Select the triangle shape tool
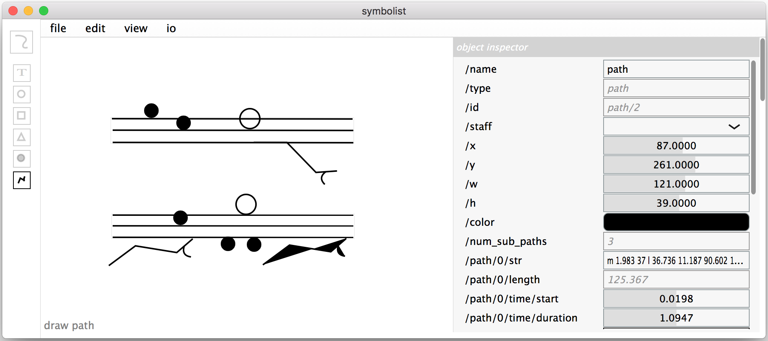This screenshot has width=768, height=341. pos(21,137)
